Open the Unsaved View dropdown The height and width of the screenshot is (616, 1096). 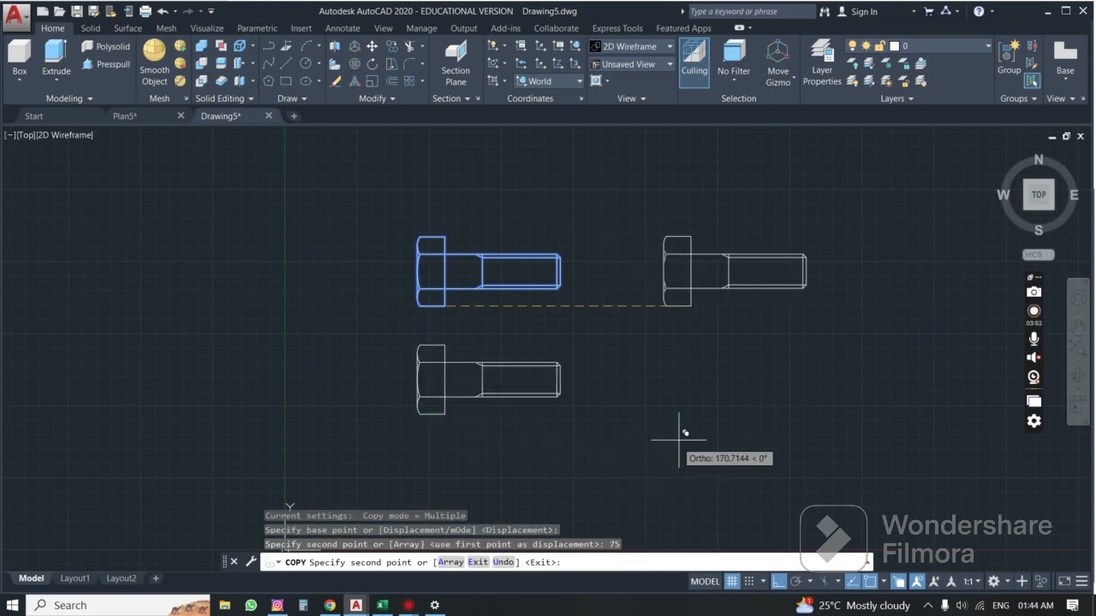632,64
